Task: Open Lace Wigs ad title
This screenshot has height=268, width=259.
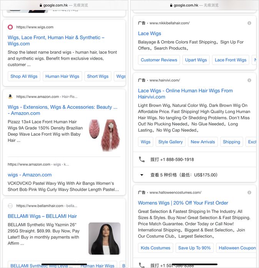Action: (x=149, y=33)
